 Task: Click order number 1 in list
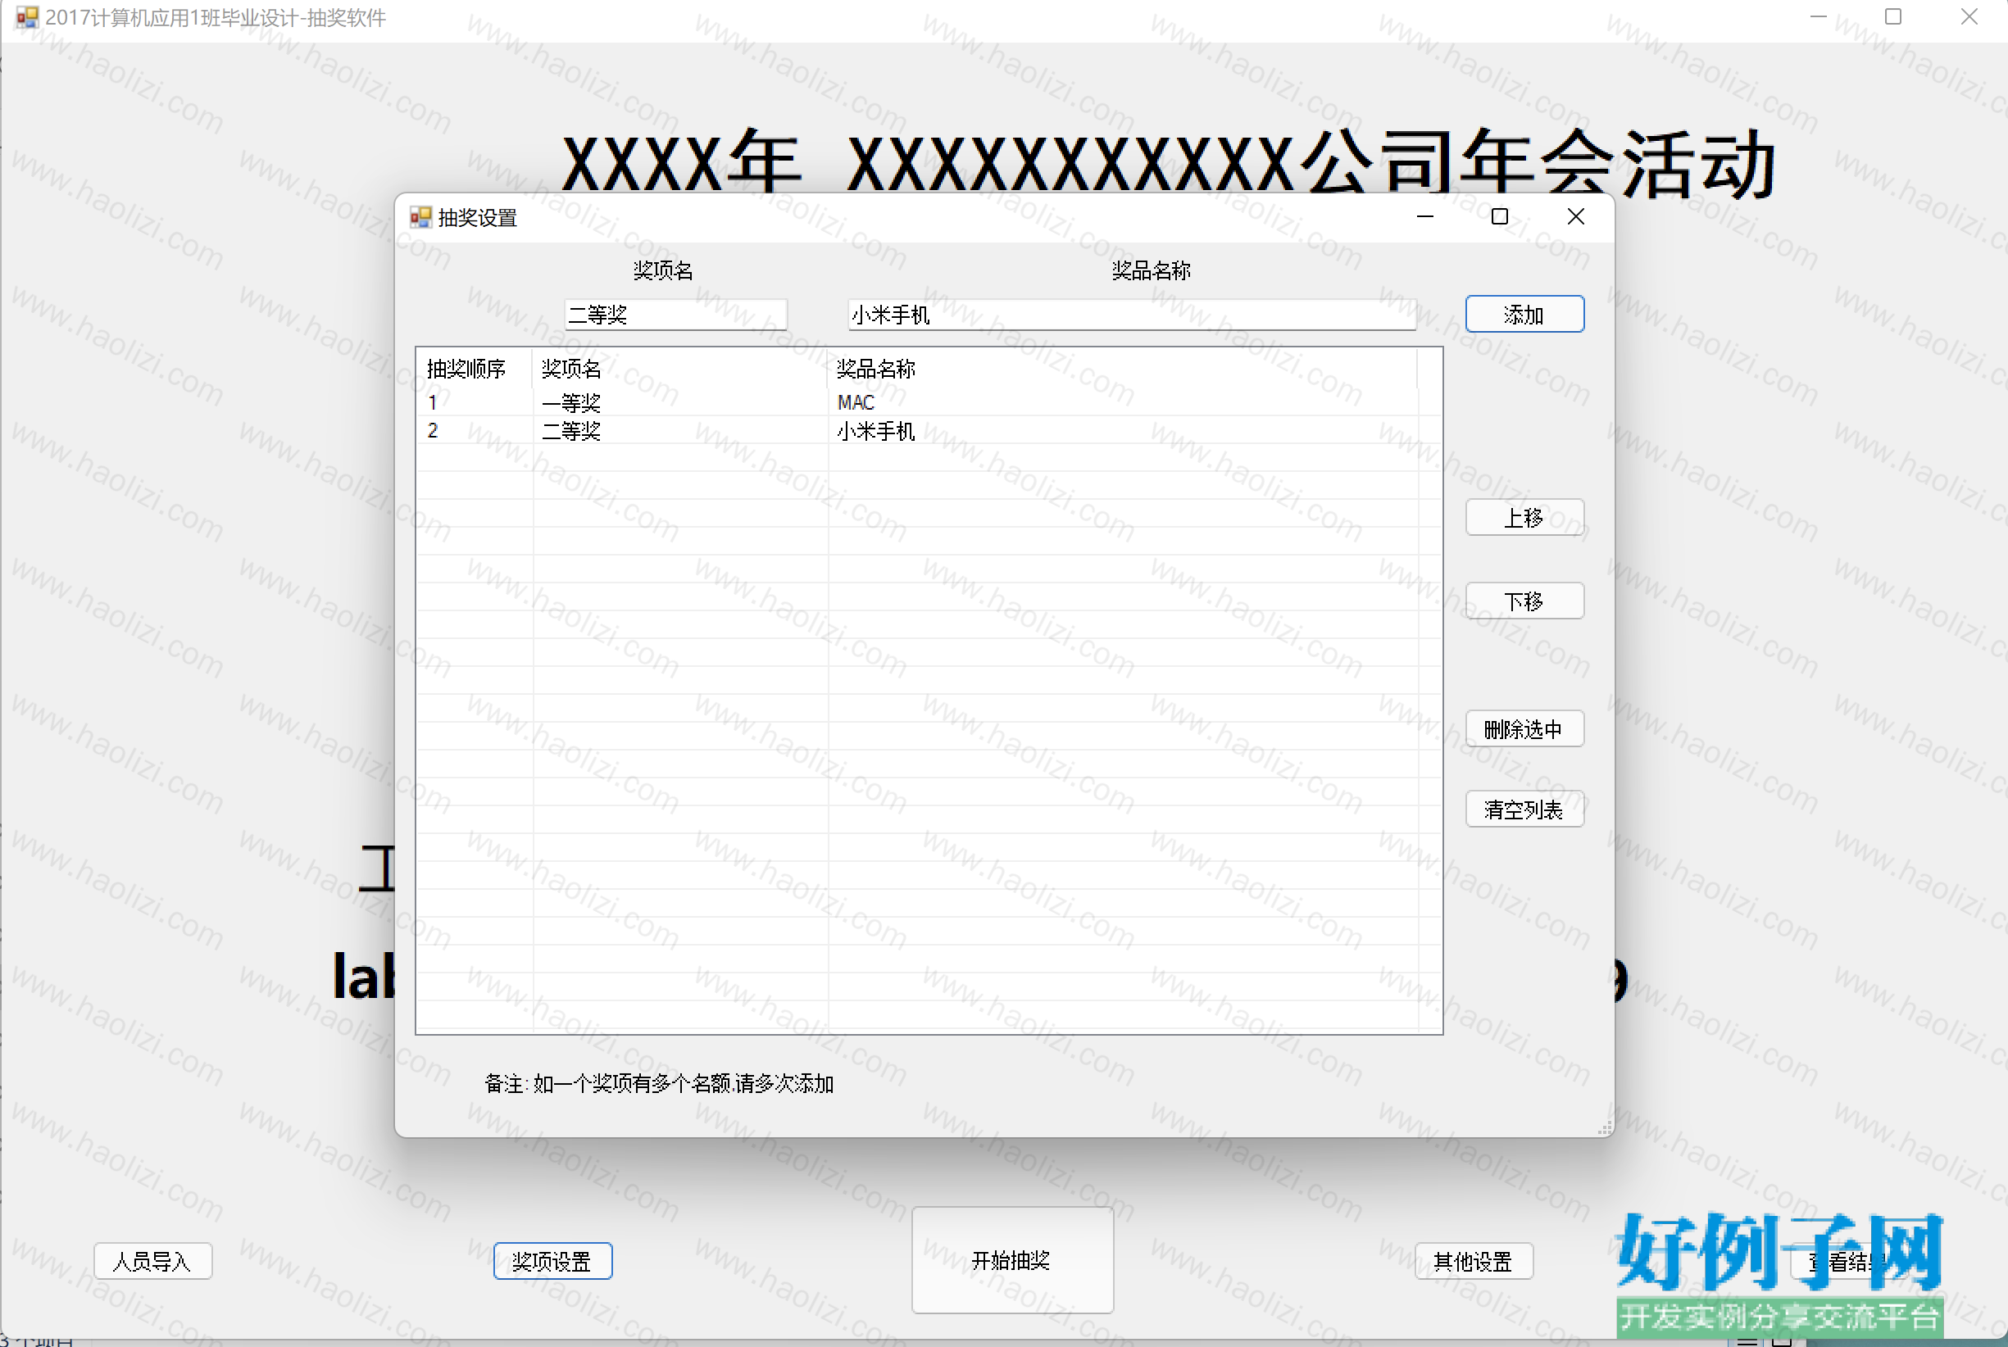(433, 402)
